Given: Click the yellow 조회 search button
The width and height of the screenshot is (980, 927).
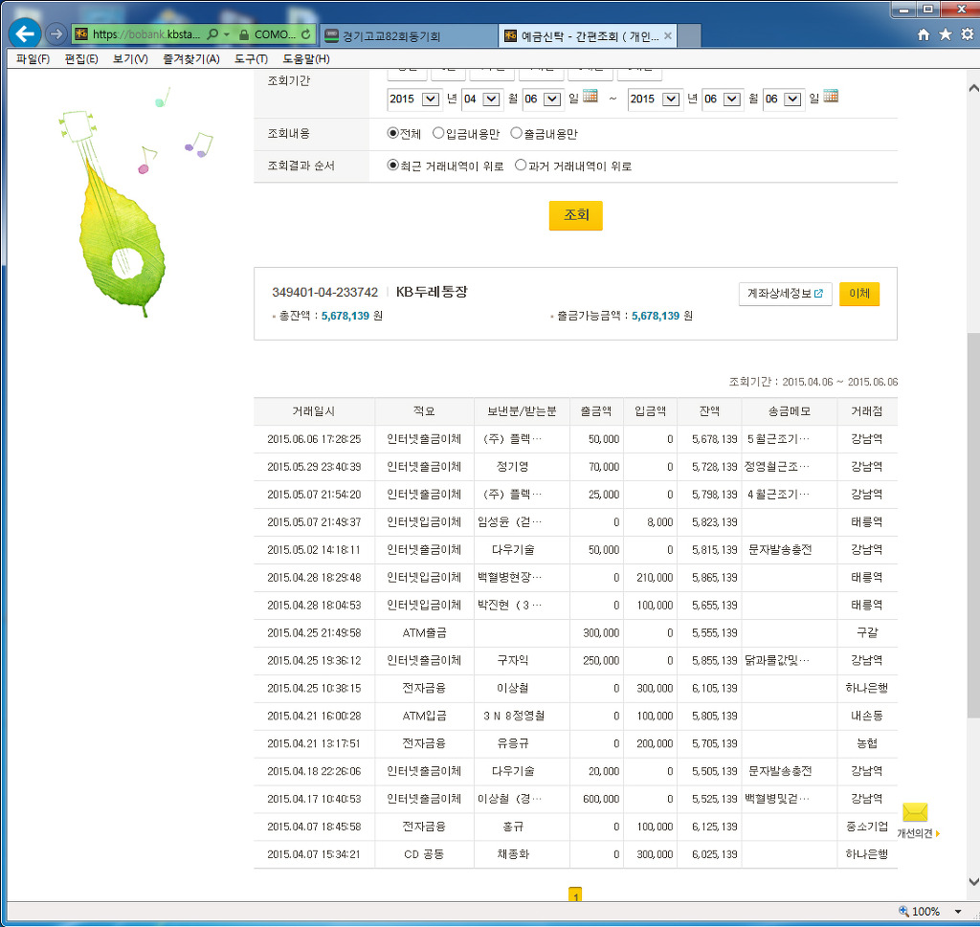Looking at the screenshot, I should (x=575, y=216).
